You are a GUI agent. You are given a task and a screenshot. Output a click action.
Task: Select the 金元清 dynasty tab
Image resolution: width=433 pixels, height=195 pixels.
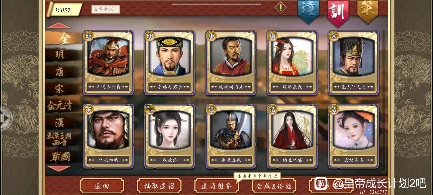[60, 106]
